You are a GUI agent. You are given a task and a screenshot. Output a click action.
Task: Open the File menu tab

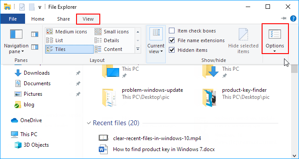[13, 19]
